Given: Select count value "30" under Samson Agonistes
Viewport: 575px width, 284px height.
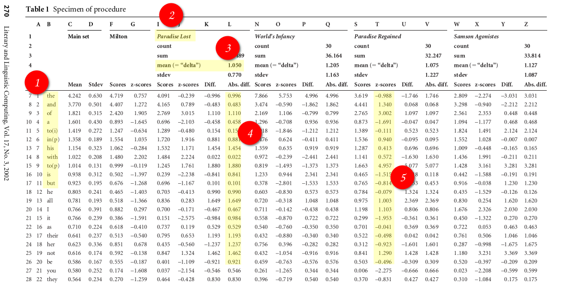Looking at the screenshot, I should pos(528,46).
